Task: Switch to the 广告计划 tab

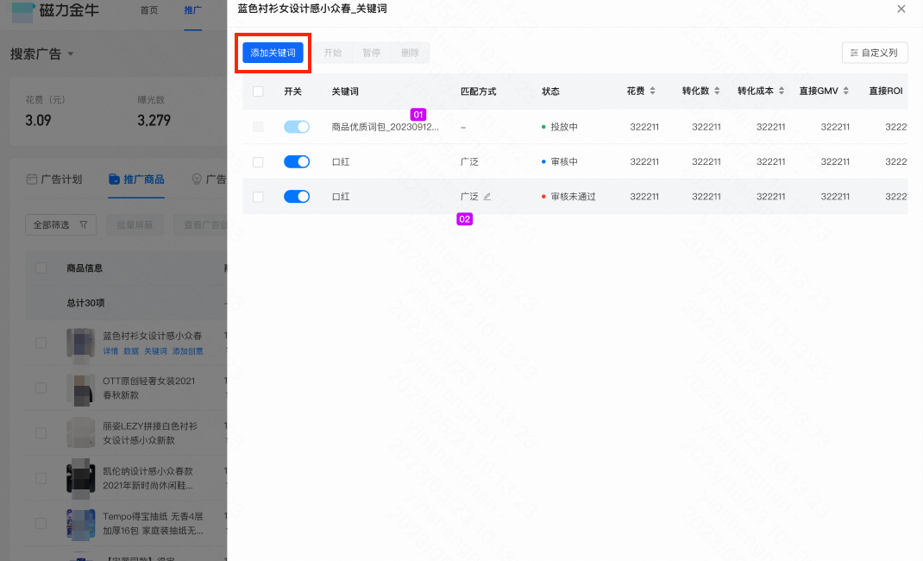Action: [54, 179]
